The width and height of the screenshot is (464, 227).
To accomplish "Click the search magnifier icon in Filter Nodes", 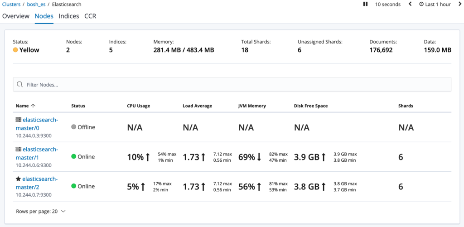I will click(x=20, y=85).
